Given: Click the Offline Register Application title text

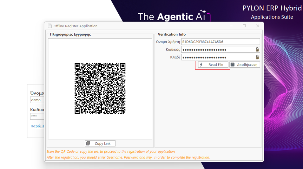Looking at the screenshot, I should [x=75, y=26].
